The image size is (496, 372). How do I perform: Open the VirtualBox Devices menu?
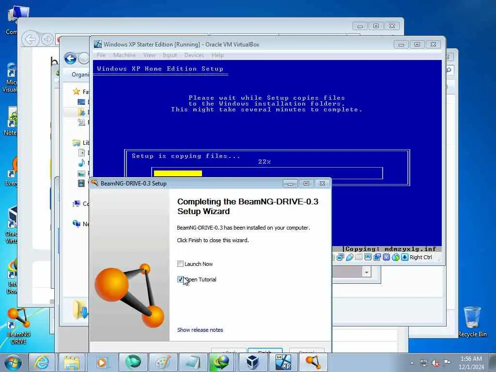194,55
